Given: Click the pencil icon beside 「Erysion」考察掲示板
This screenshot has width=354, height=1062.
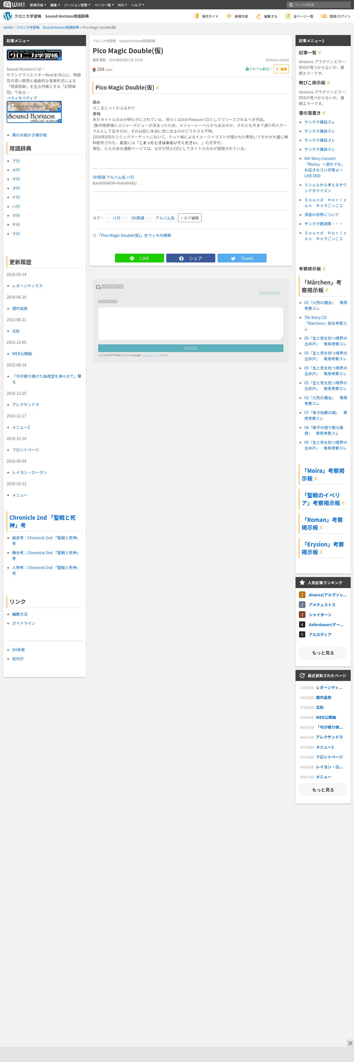Looking at the screenshot, I should pos(321,552).
